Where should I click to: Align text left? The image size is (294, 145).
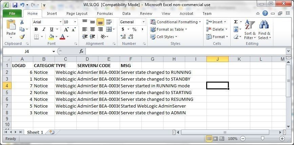pos(85,29)
